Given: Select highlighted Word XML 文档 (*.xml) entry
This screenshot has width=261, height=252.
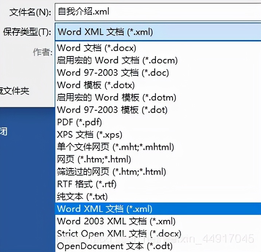Looking at the screenshot, I should coord(158,209).
